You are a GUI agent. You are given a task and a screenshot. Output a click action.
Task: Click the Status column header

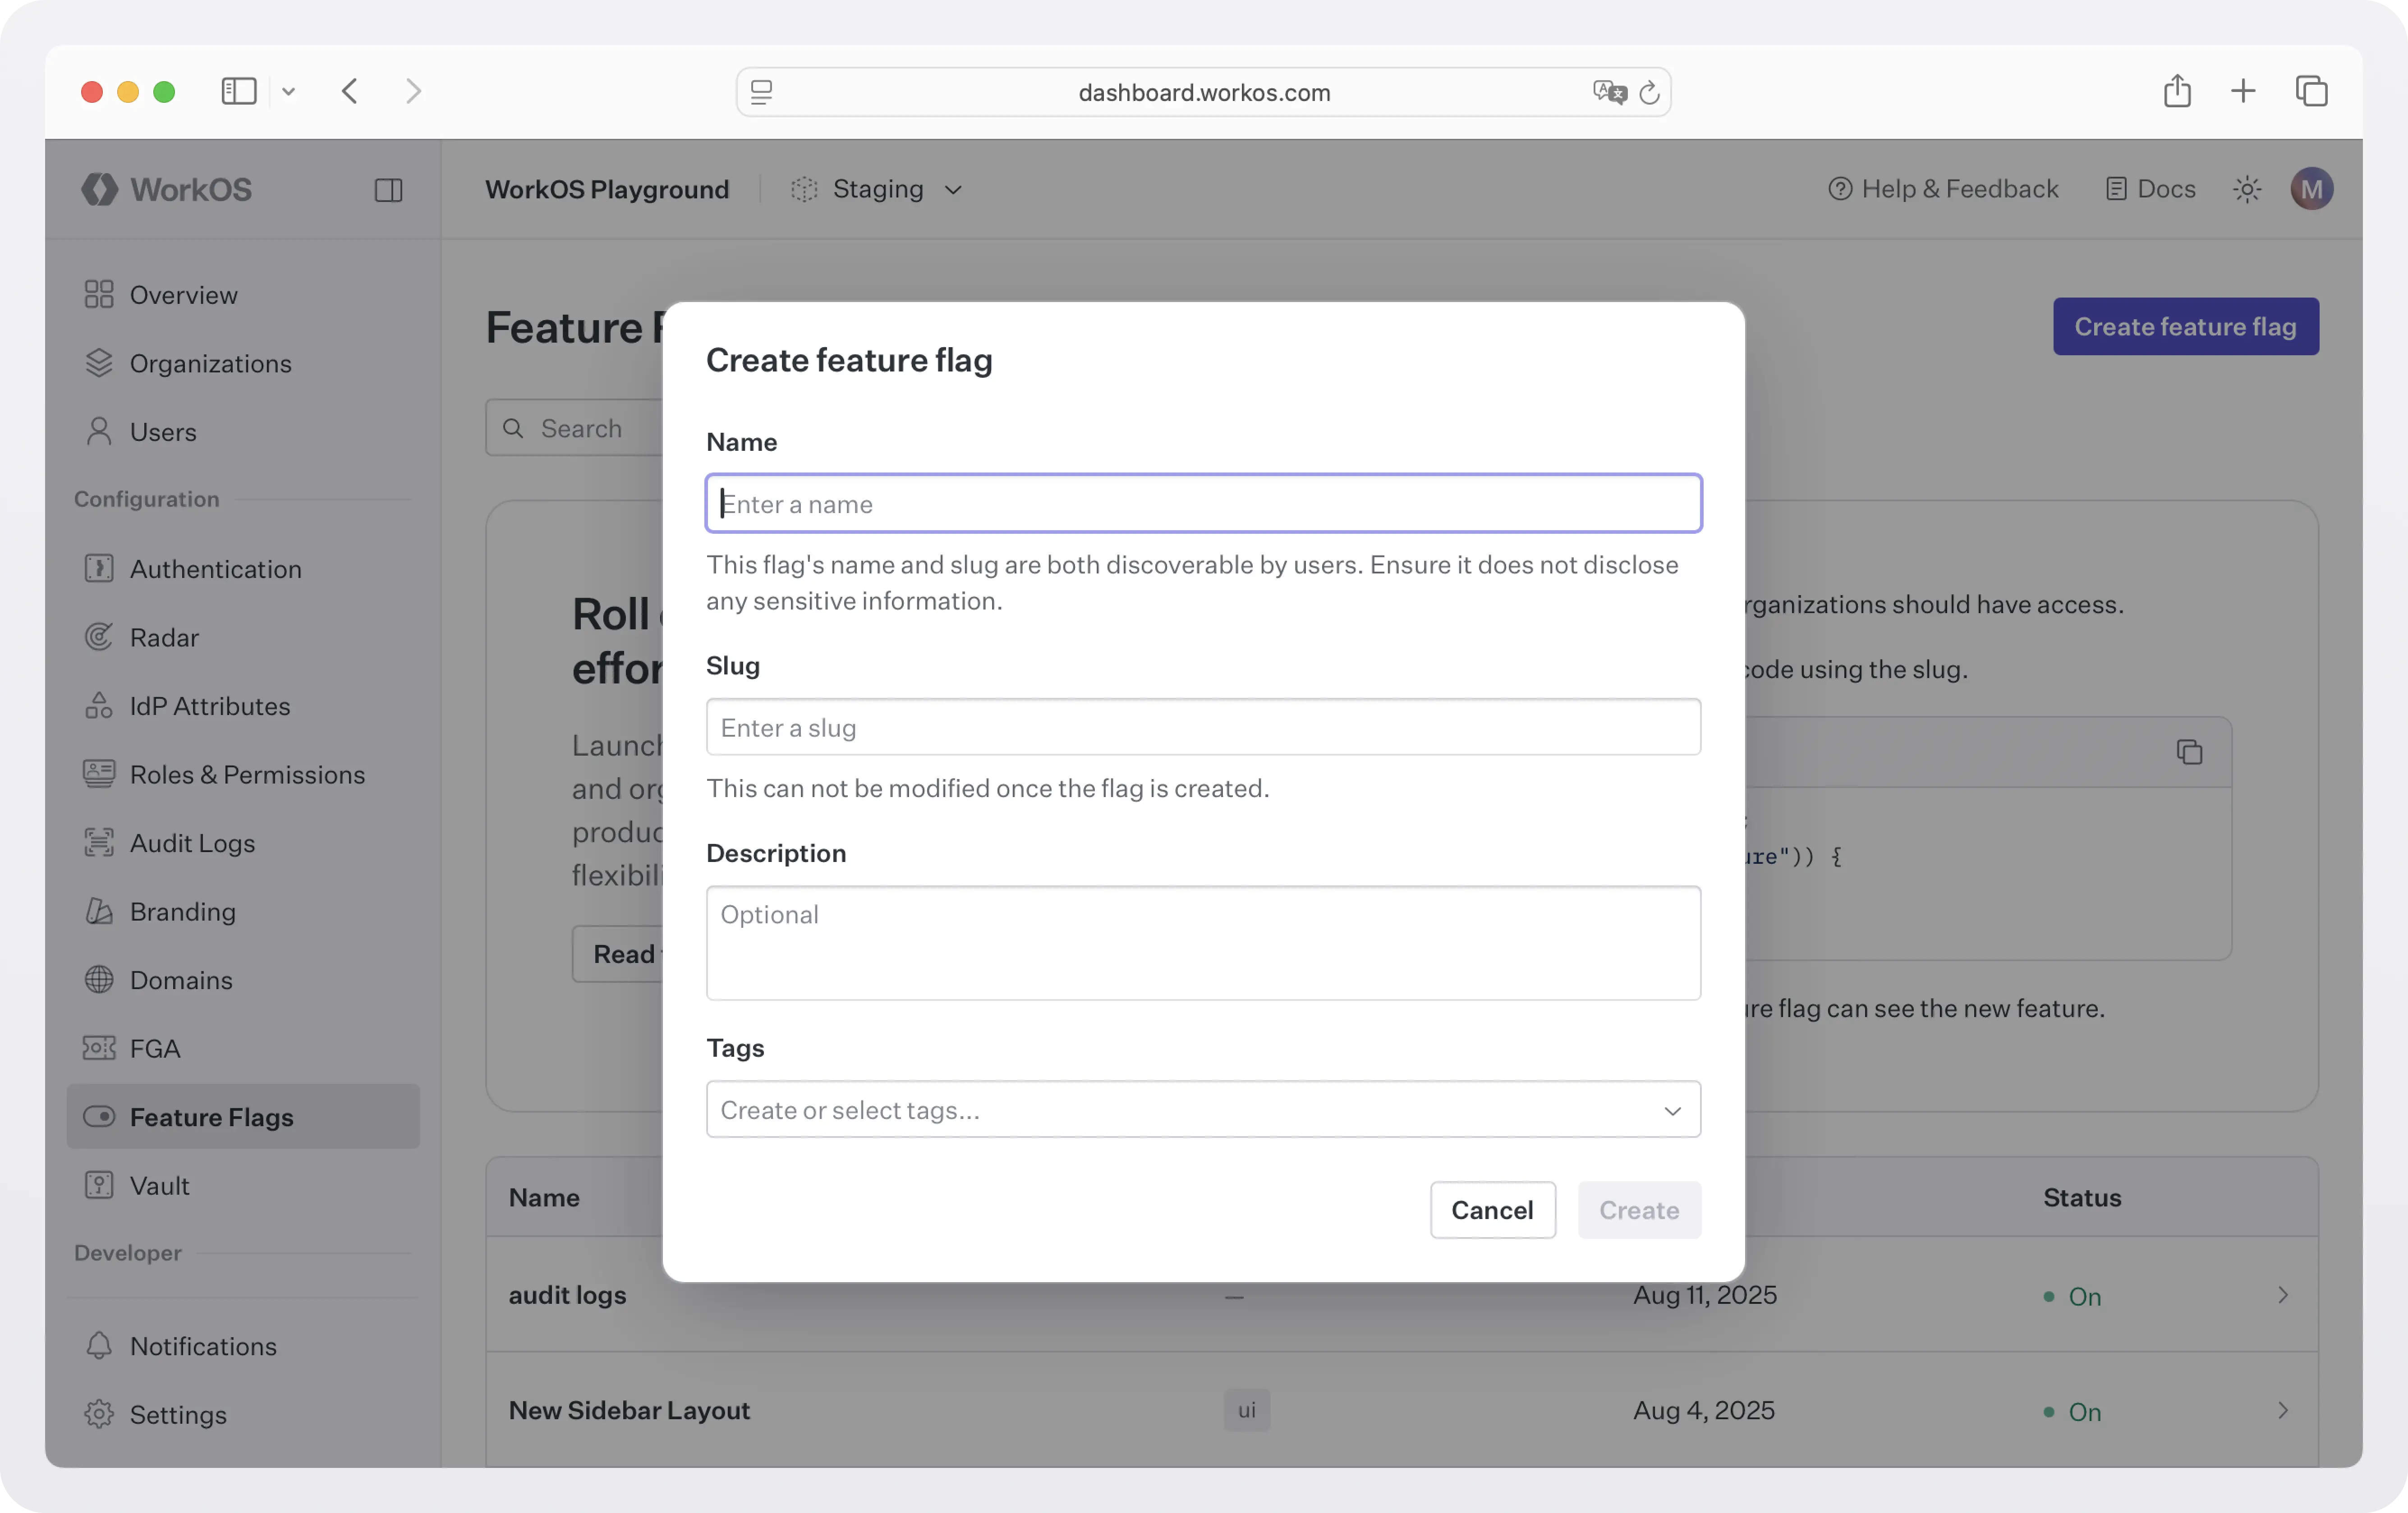(2082, 1197)
